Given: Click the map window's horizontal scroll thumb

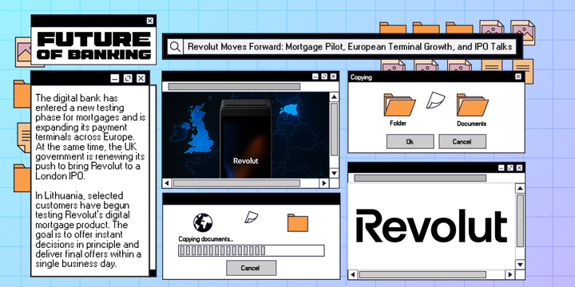Looking at the screenshot, I should [236, 183].
